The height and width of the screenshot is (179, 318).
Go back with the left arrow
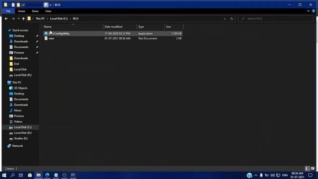6,19
